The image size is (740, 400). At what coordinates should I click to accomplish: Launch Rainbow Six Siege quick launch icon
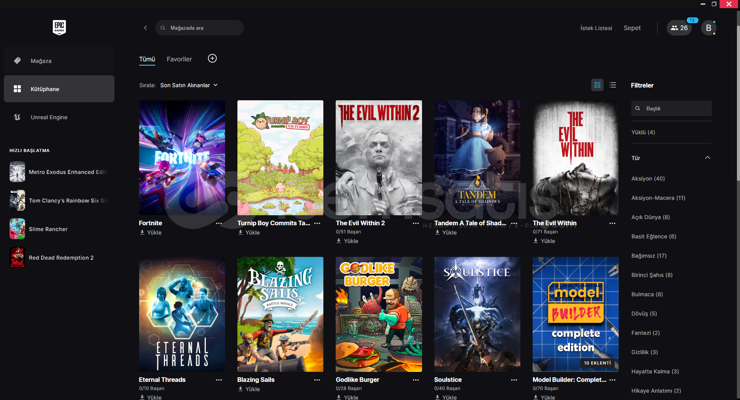(x=17, y=200)
